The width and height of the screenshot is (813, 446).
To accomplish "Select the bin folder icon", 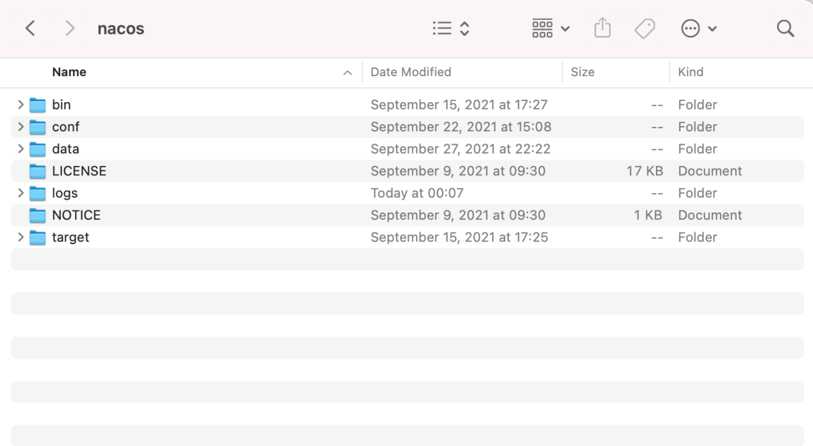I will coord(38,105).
